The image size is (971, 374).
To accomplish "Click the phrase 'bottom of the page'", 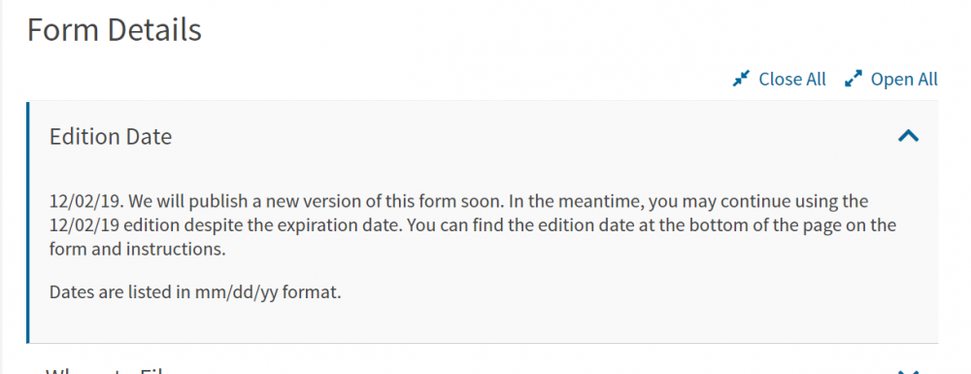I will point(767,224).
